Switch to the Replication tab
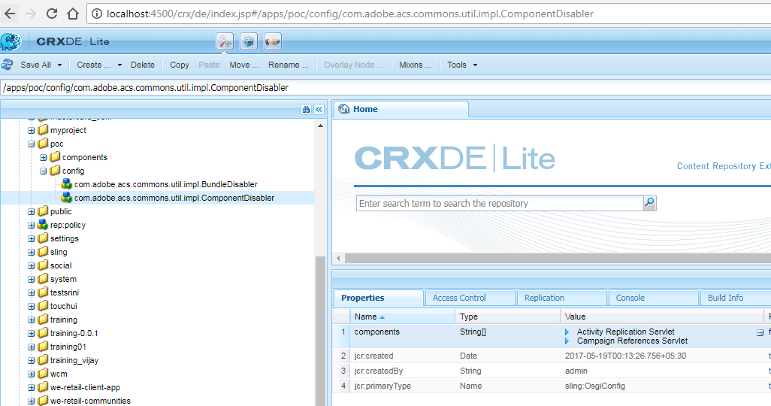The width and height of the screenshot is (771, 406). (x=562, y=298)
